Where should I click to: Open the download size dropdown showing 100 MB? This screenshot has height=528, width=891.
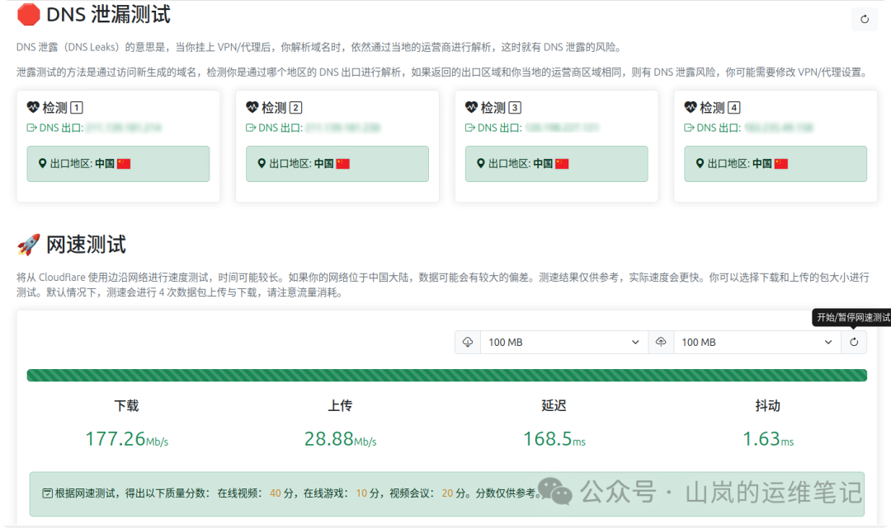[563, 342]
